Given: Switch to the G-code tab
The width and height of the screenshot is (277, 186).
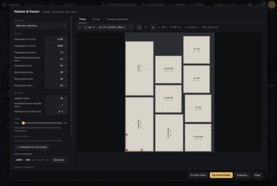Looking at the screenshot, I should pyautogui.click(x=96, y=19).
